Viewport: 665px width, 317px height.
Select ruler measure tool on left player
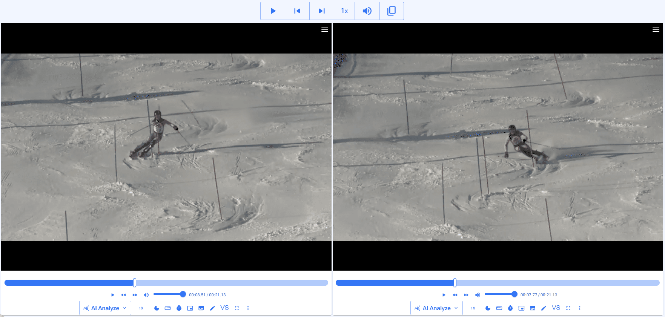point(168,308)
